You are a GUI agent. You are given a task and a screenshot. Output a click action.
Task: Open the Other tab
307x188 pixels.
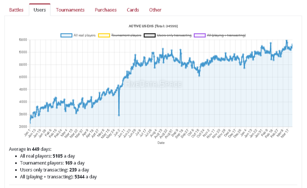(x=155, y=10)
